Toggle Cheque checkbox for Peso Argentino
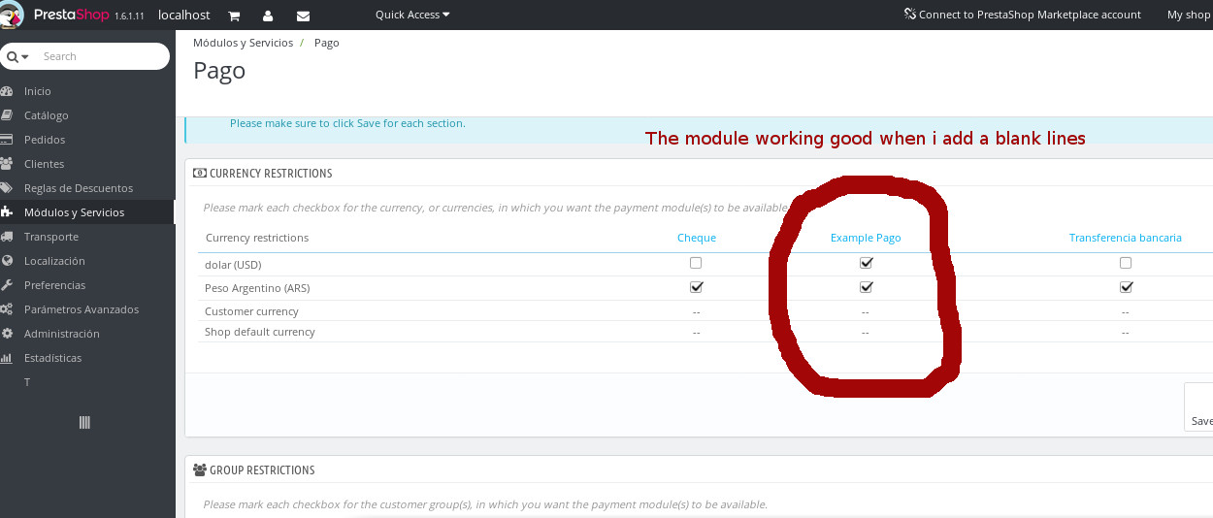The height and width of the screenshot is (518, 1213). point(696,287)
